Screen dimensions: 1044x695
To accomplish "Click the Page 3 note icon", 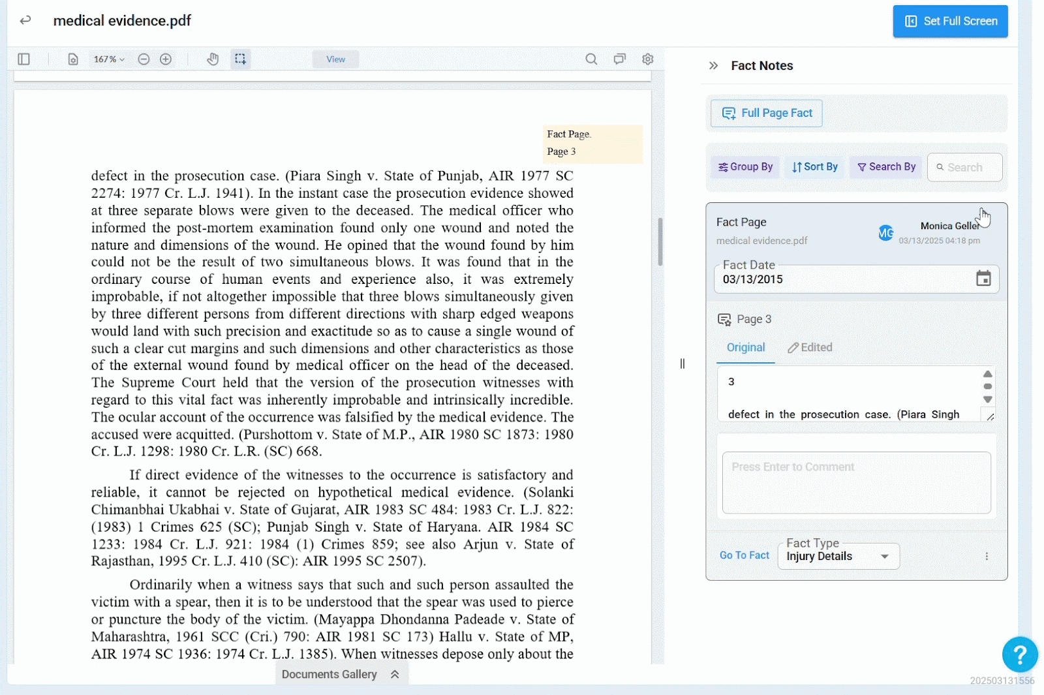I will point(724,320).
